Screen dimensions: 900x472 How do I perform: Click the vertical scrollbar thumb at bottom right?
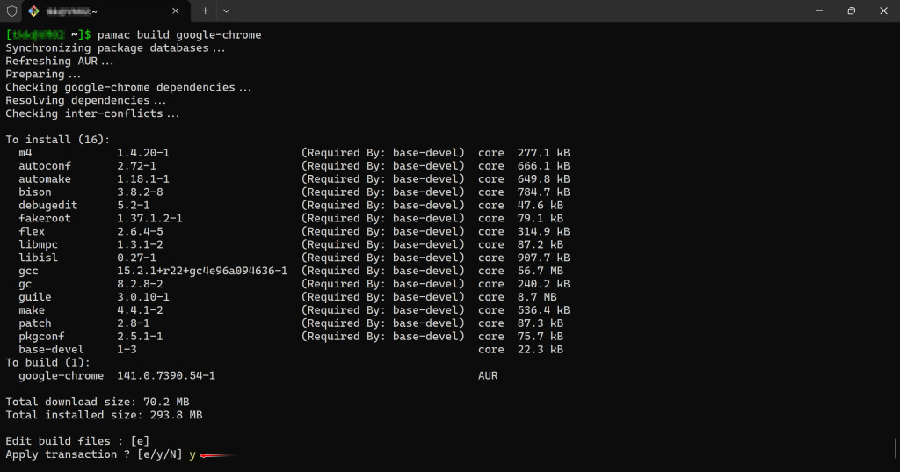895,448
